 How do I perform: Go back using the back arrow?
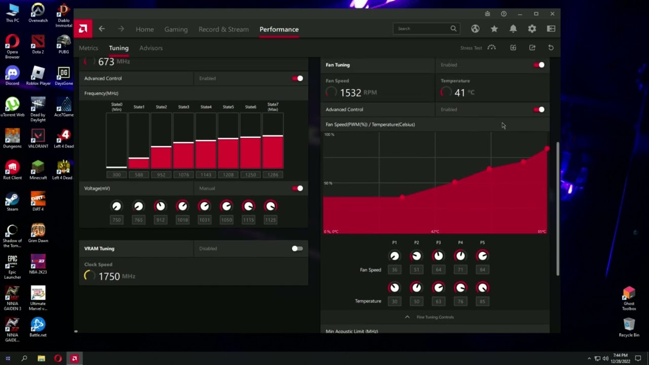[101, 29]
